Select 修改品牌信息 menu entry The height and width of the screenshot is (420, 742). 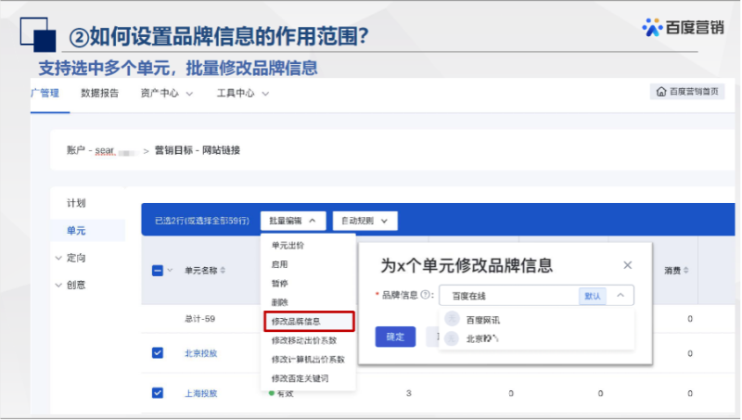click(x=309, y=321)
